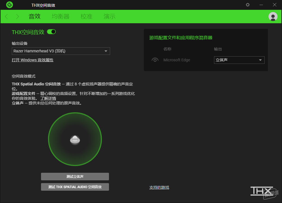Viewport: 282px width, 203px height.
Task: Click the 输出 column header
Action: [218, 49]
